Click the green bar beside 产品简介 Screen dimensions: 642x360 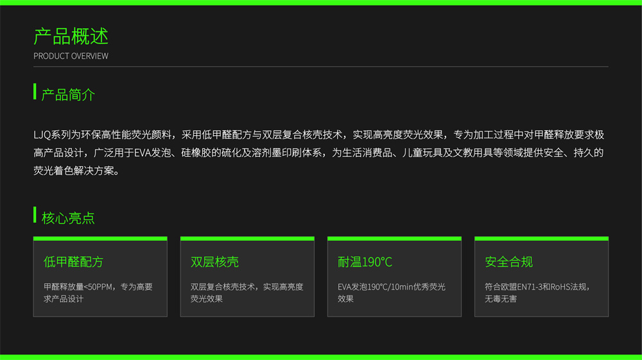(x=35, y=92)
